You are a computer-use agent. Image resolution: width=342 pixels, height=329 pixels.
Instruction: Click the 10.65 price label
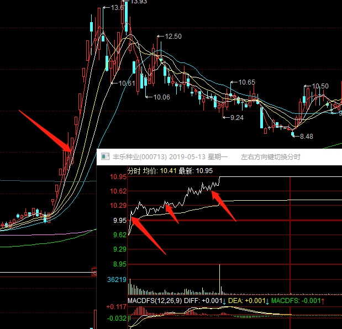coord(246,82)
